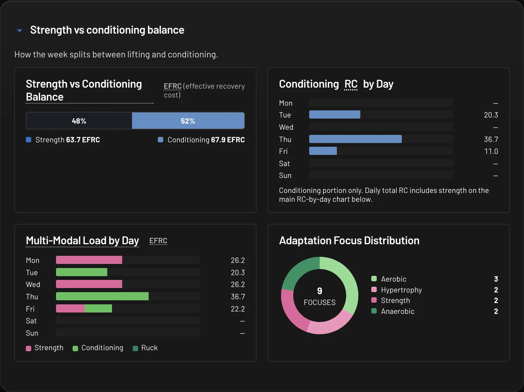The height and width of the screenshot is (392, 524).
Task: Click the dark green Ruck legend swatch
Action: (x=135, y=348)
